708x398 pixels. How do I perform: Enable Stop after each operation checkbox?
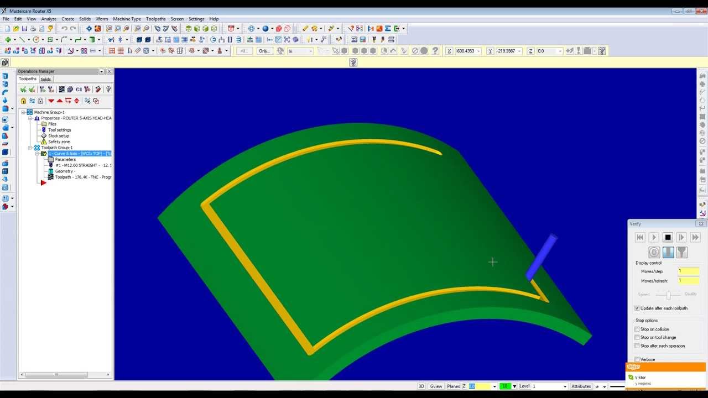(x=637, y=345)
